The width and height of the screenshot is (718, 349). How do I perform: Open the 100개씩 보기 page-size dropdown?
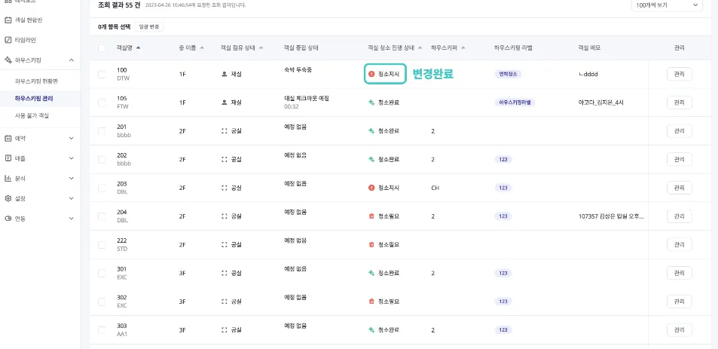[x=667, y=5]
